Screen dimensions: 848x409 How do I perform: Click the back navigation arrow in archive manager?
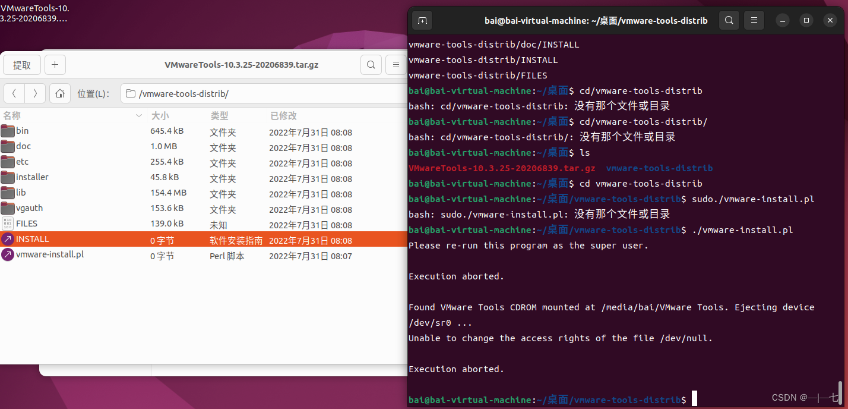coord(14,93)
